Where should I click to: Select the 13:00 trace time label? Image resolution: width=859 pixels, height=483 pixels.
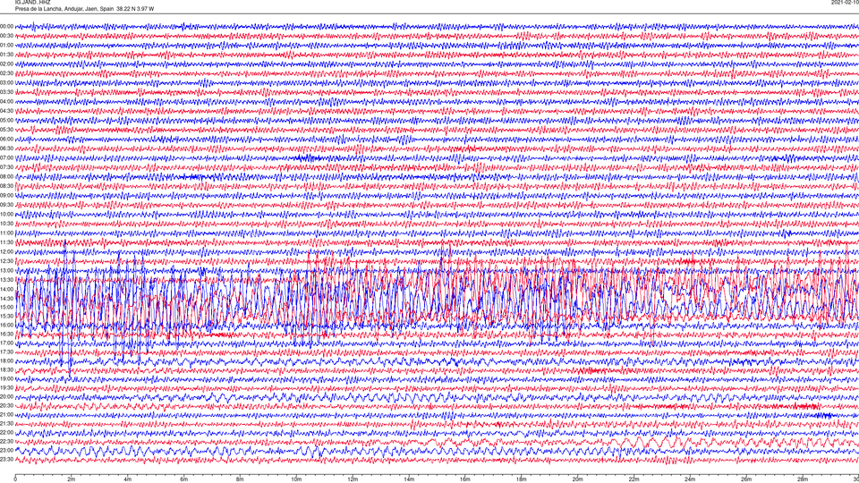[x=6, y=270]
